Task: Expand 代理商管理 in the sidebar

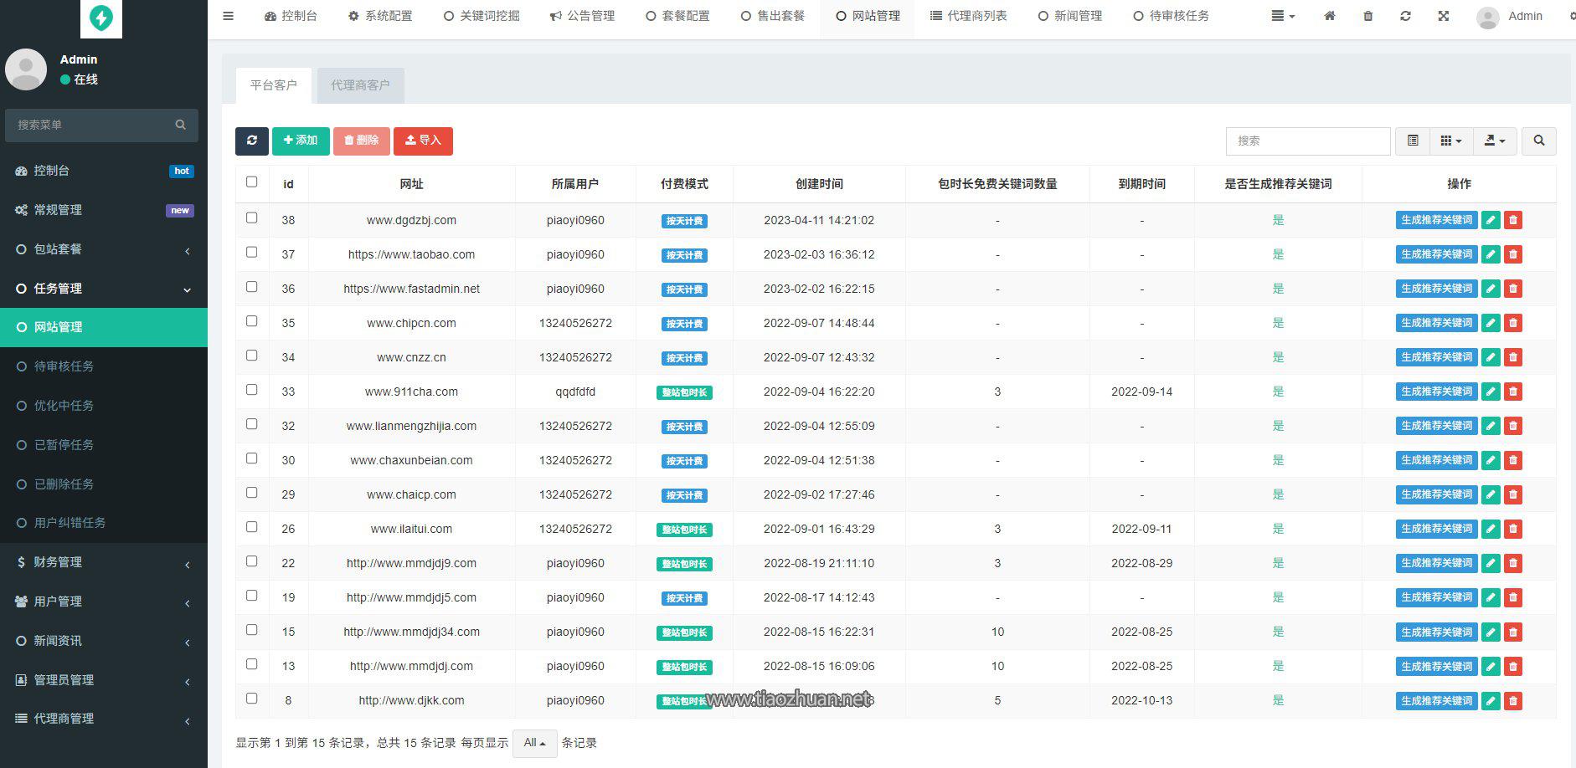Action: [104, 719]
